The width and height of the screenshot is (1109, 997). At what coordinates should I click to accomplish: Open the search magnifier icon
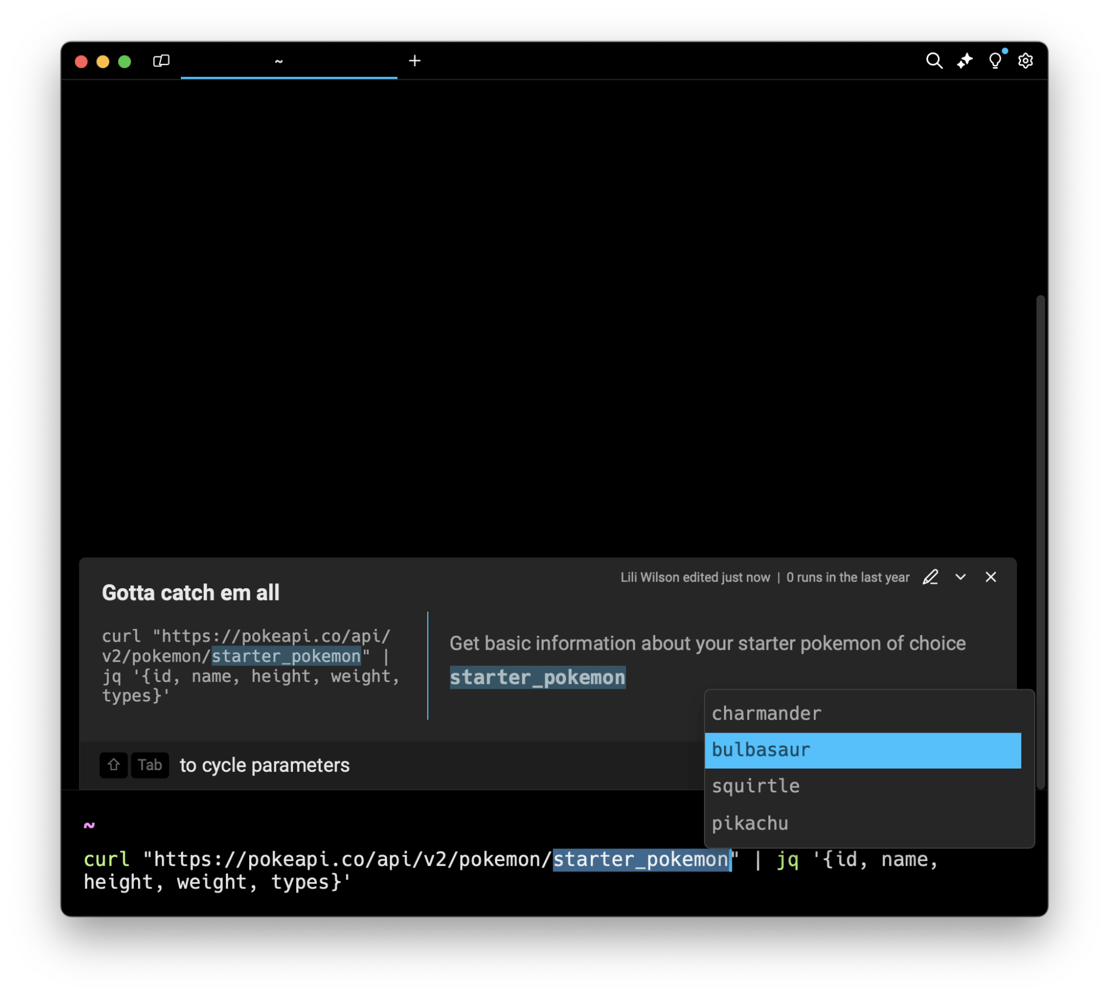click(934, 60)
